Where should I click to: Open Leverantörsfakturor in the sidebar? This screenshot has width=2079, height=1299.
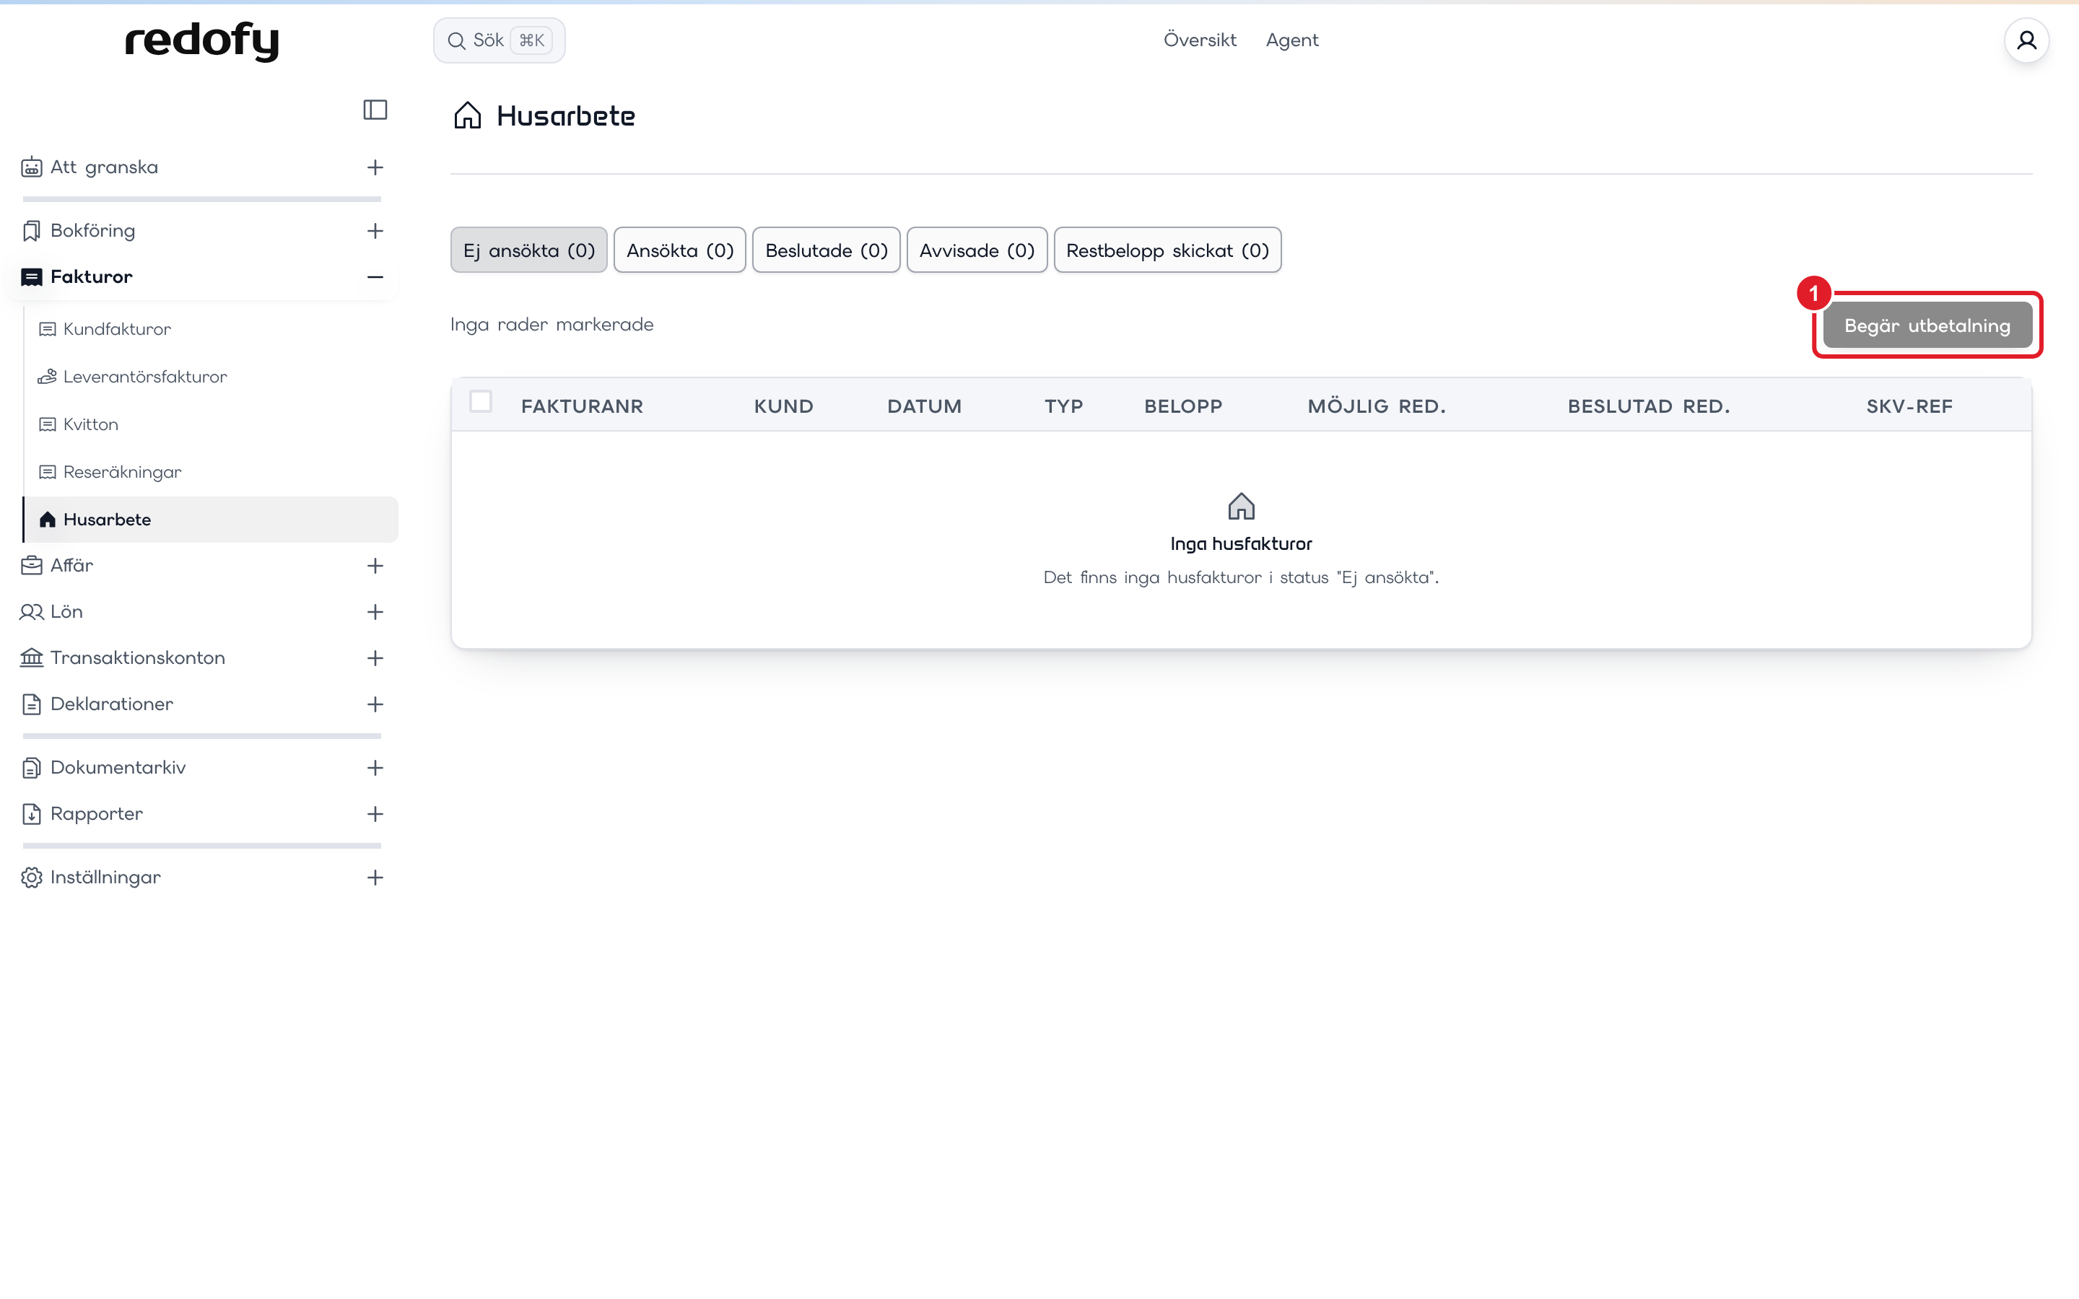point(144,376)
